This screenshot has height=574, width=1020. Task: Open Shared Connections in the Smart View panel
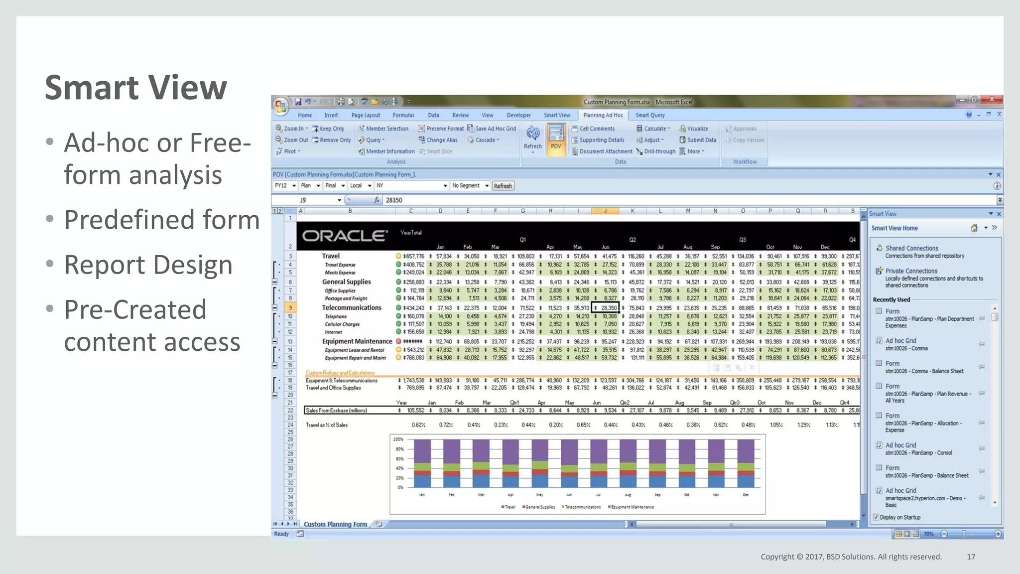(x=911, y=248)
